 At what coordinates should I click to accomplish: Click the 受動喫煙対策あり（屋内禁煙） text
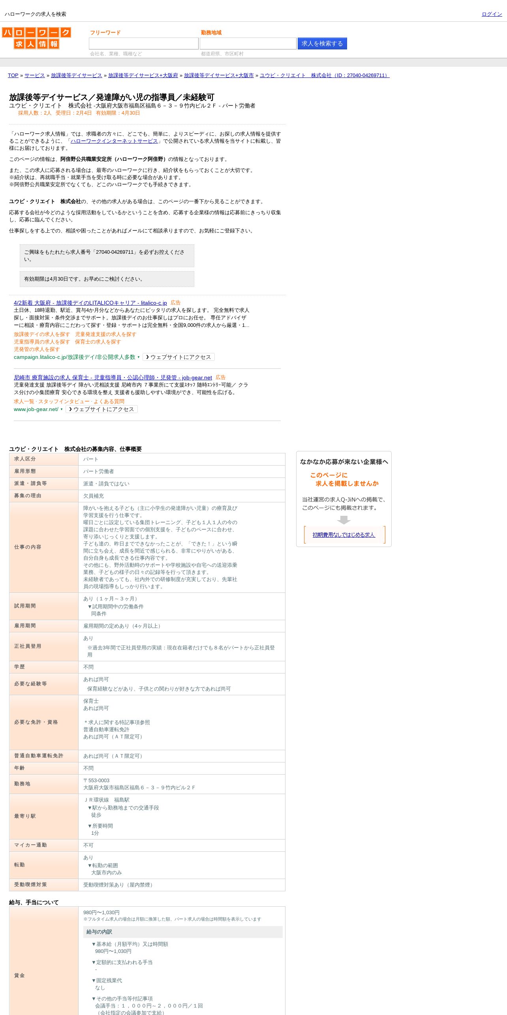tap(119, 885)
